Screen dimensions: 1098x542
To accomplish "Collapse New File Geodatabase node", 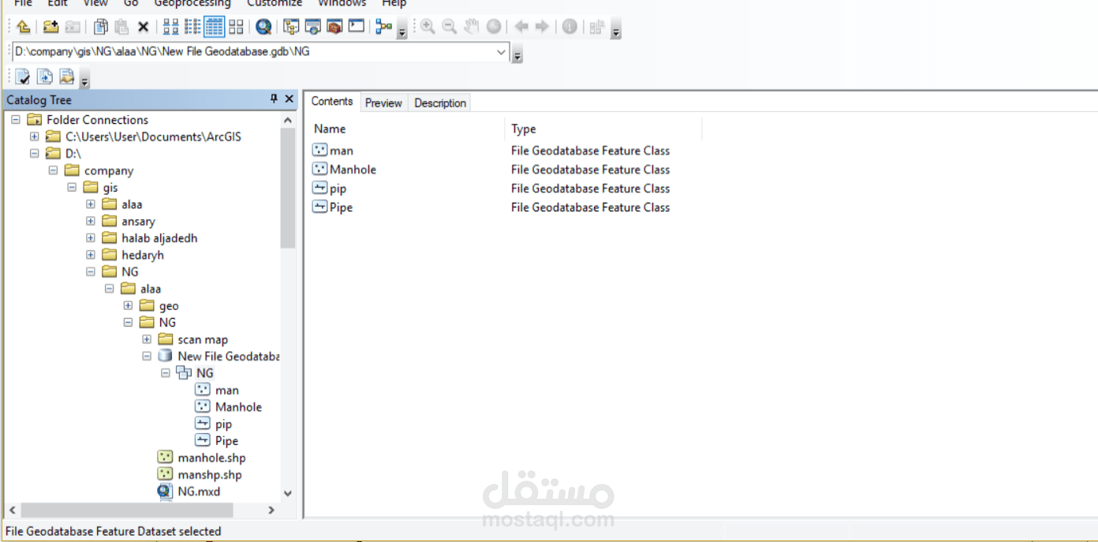I will (147, 356).
